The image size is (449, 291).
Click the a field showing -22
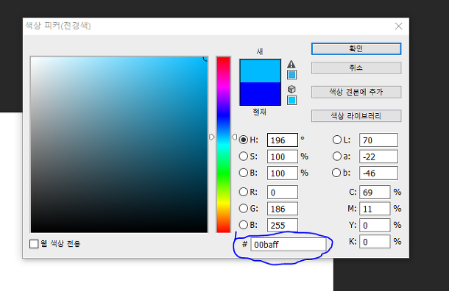tap(378, 157)
